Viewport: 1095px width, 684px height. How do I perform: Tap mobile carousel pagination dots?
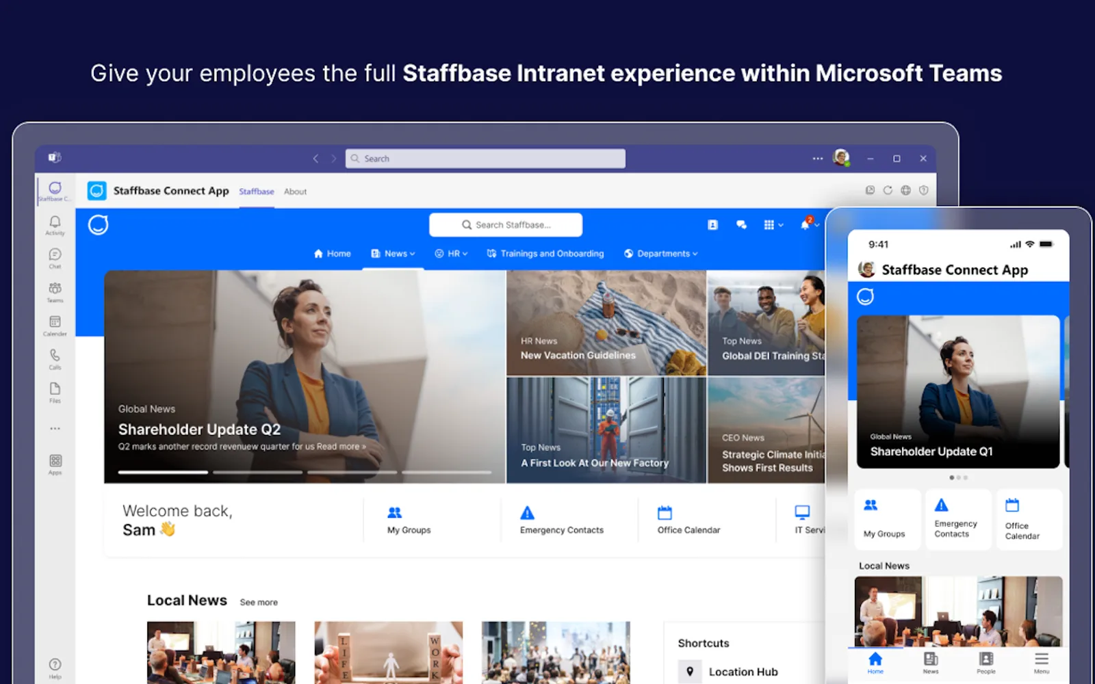point(958,477)
